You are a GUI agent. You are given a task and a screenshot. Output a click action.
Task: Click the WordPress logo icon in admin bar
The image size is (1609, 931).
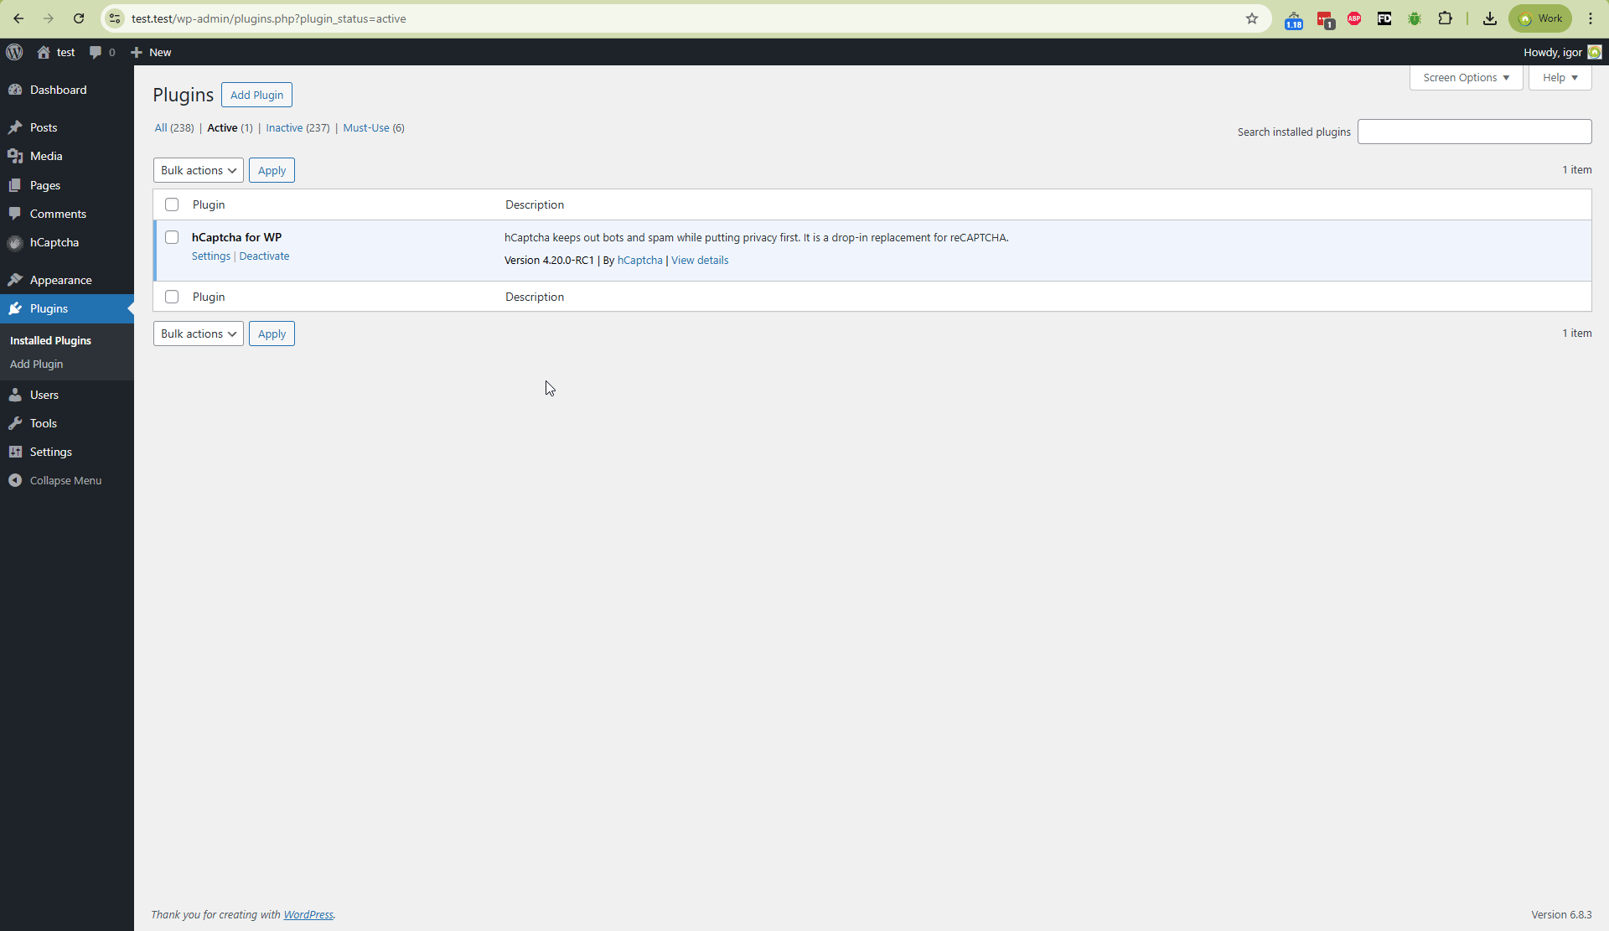coord(14,52)
